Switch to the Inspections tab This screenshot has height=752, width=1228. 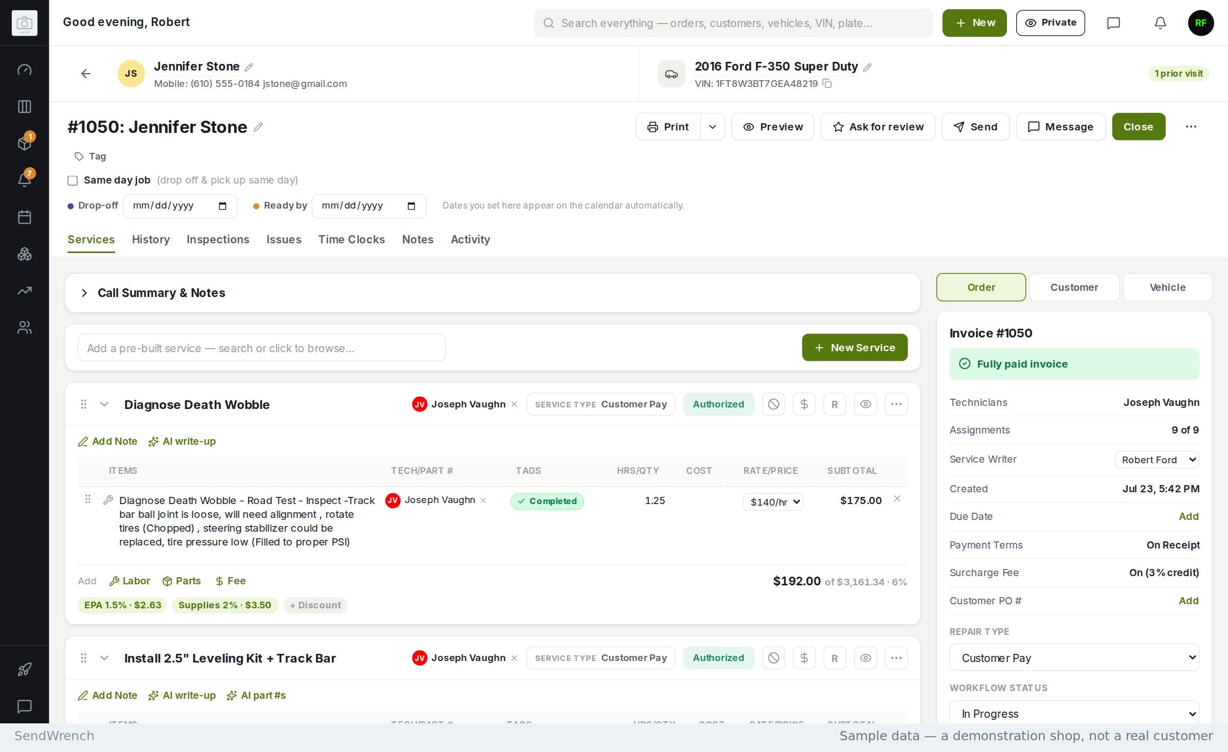pyautogui.click(x=218, y=240)
